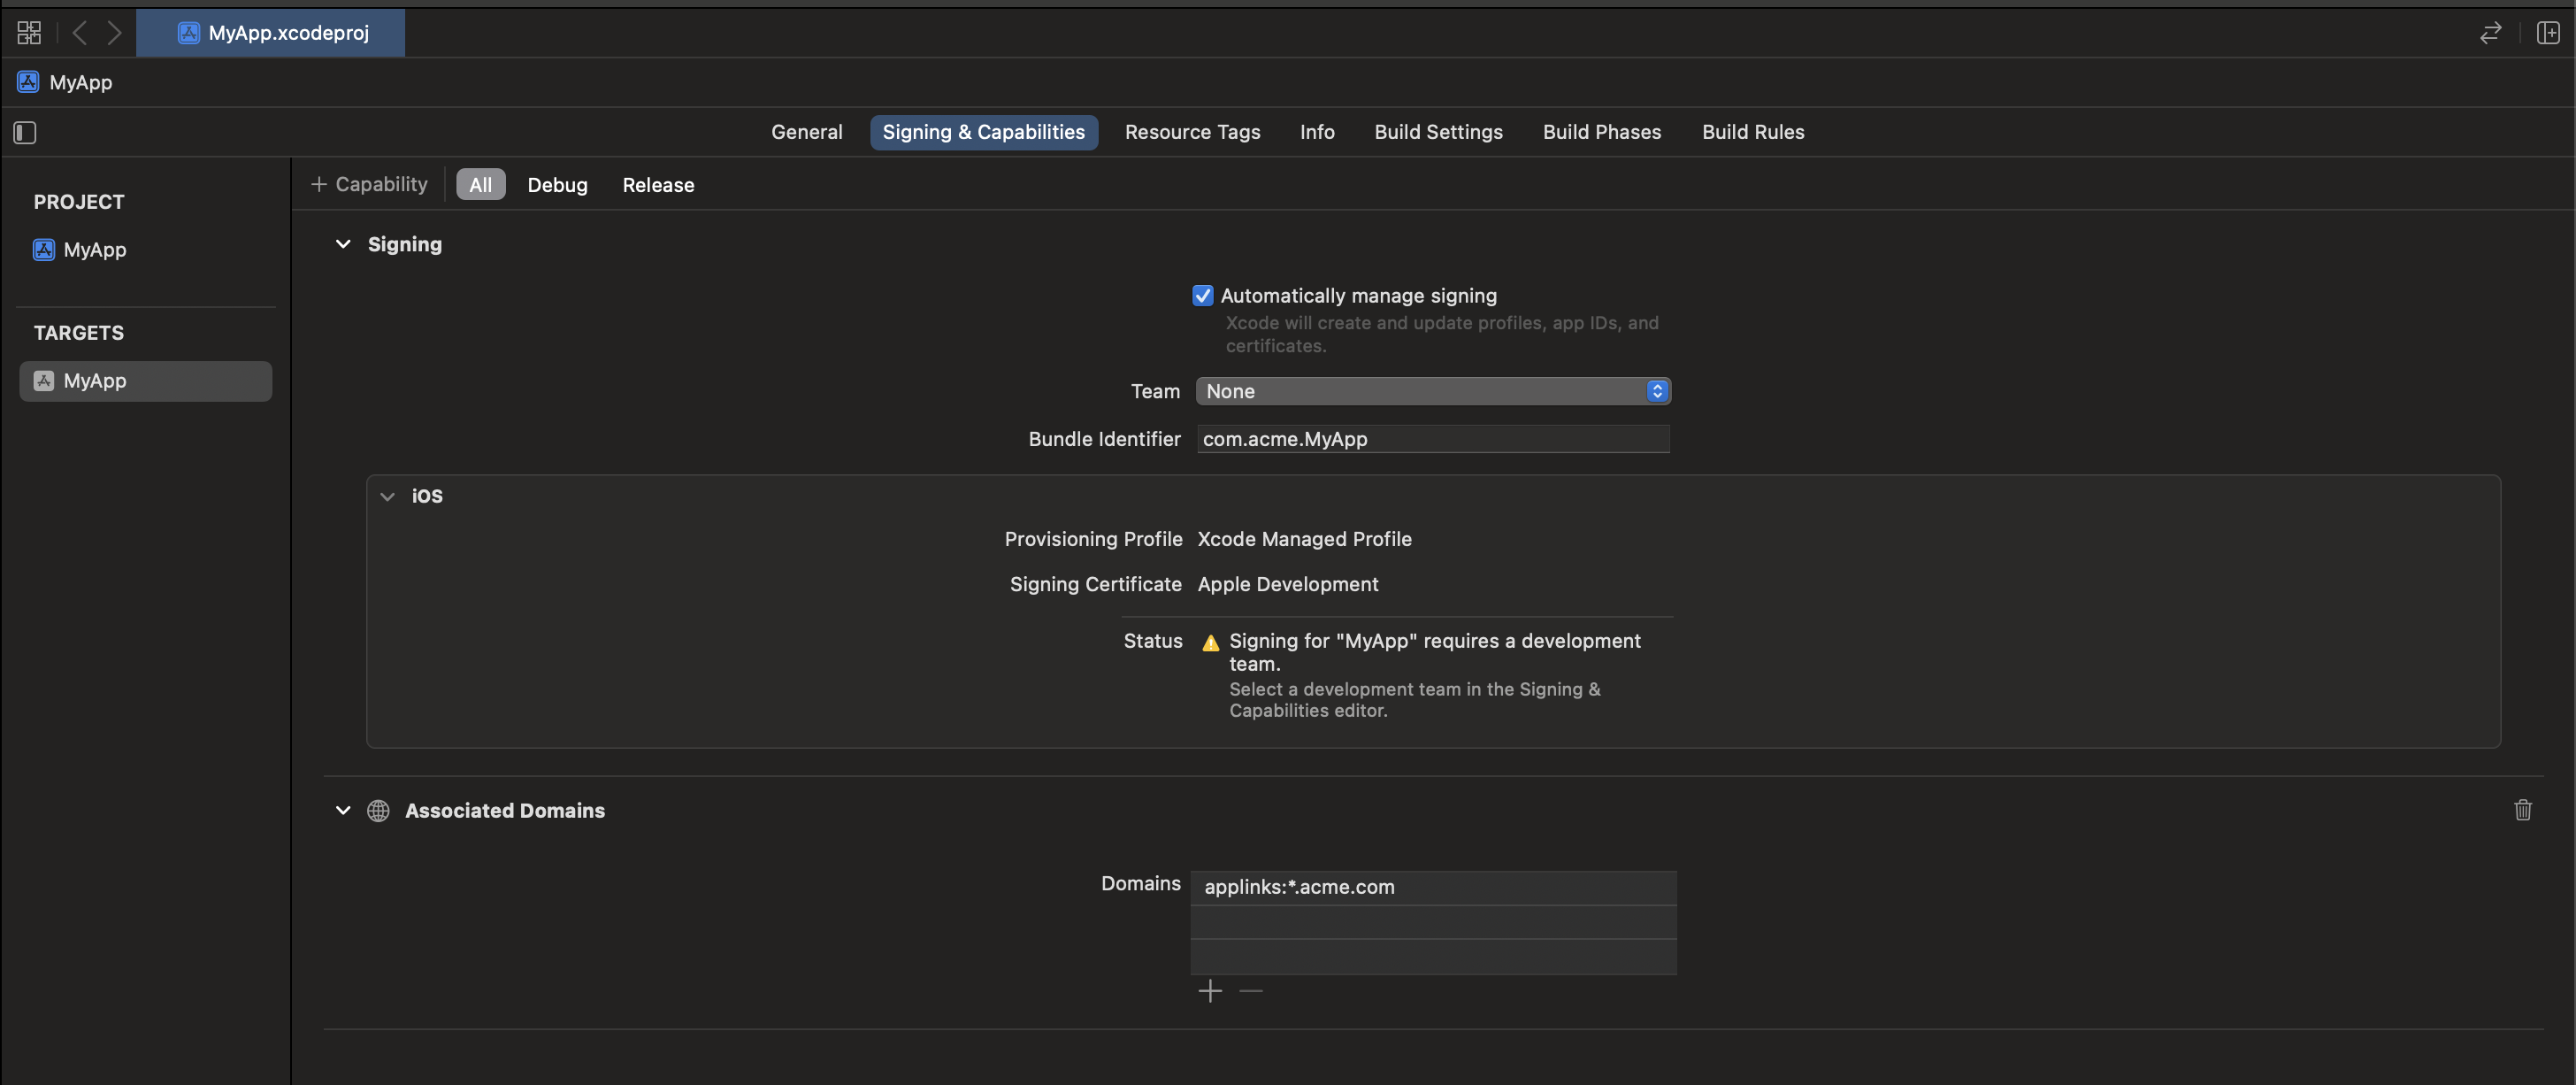Filter capabilities by Release
Viewport: 2576px width, 1085px height.
[658, 185]
